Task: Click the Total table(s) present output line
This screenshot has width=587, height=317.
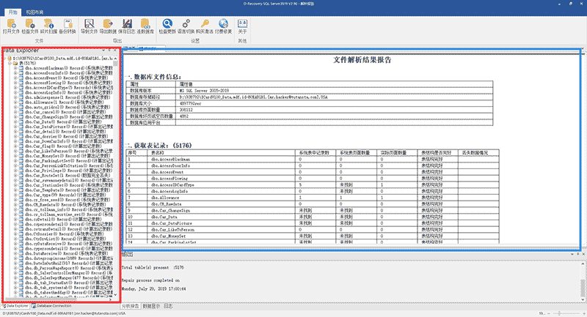Action: [153, 268]
